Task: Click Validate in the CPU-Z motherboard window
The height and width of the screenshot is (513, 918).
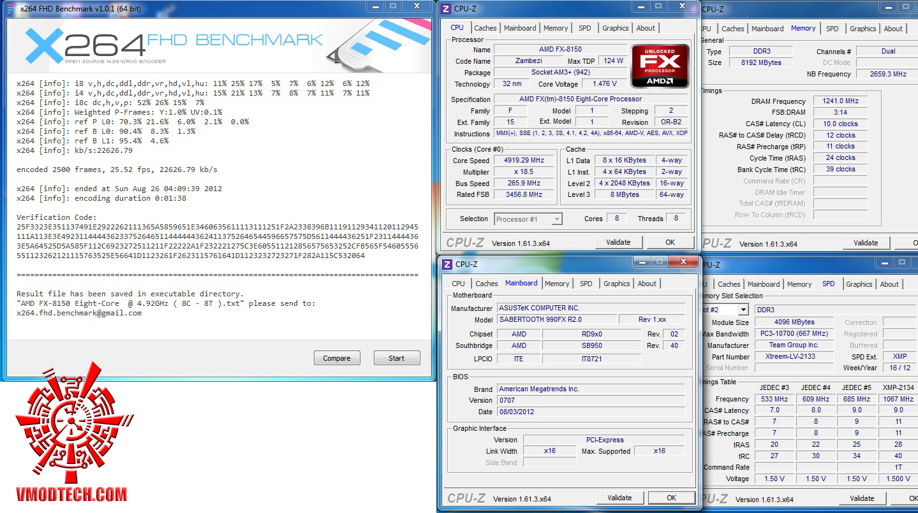Action: (619, 498)
